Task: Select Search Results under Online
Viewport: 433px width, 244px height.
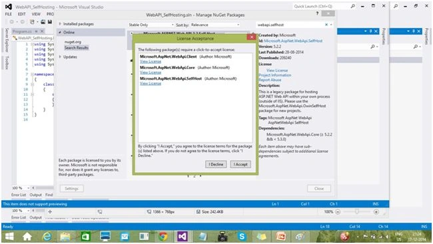Action: point(77,48)
